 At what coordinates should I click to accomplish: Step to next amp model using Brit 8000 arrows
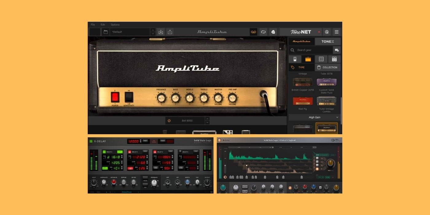(207, 123)
